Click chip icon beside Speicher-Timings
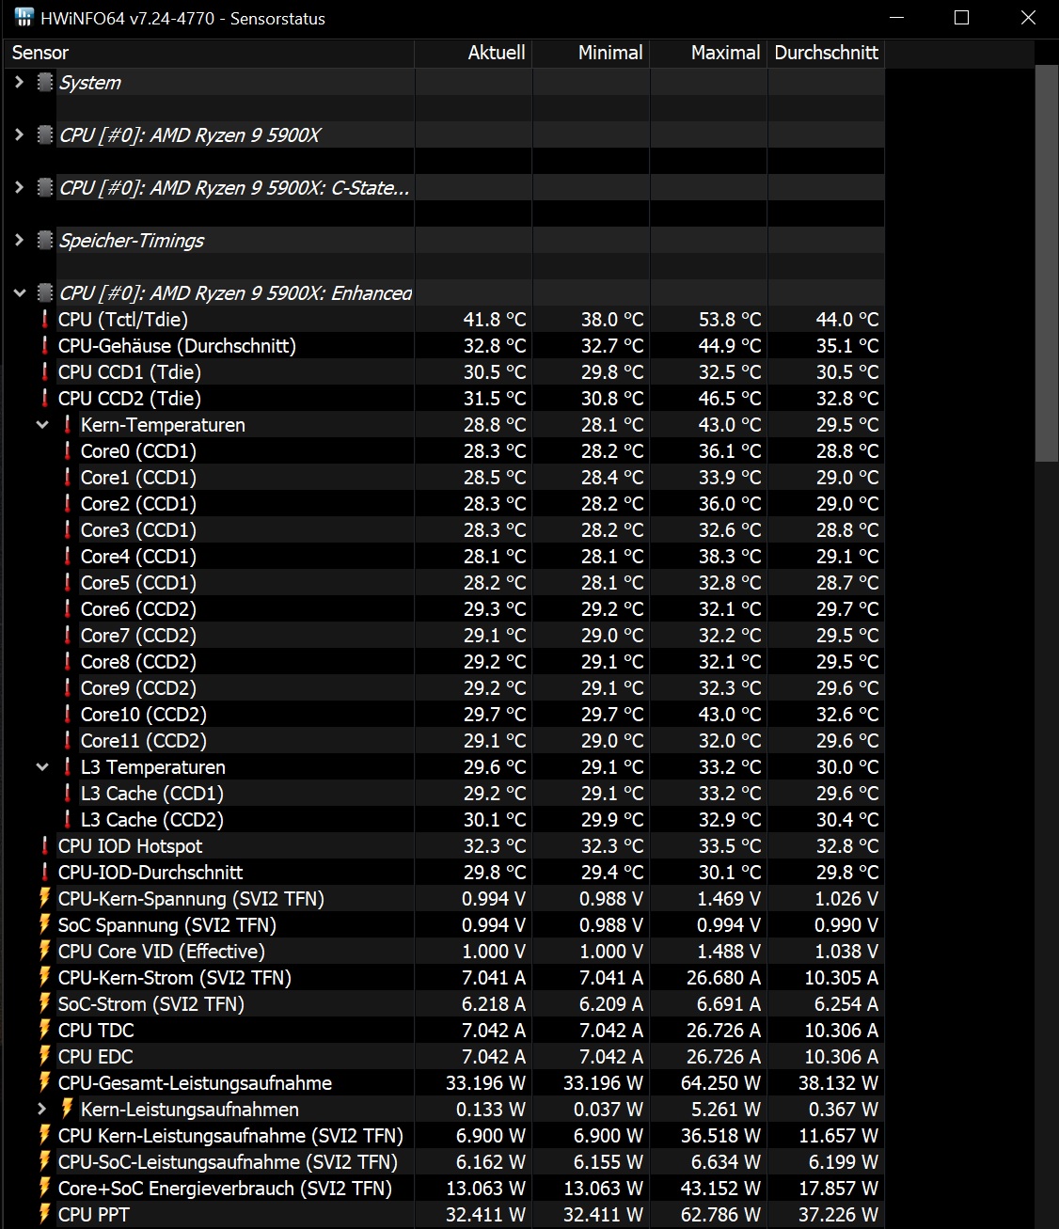 (x=44, y=240)
